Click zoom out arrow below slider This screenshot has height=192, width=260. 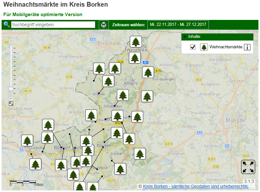click(x=11, y=99)
